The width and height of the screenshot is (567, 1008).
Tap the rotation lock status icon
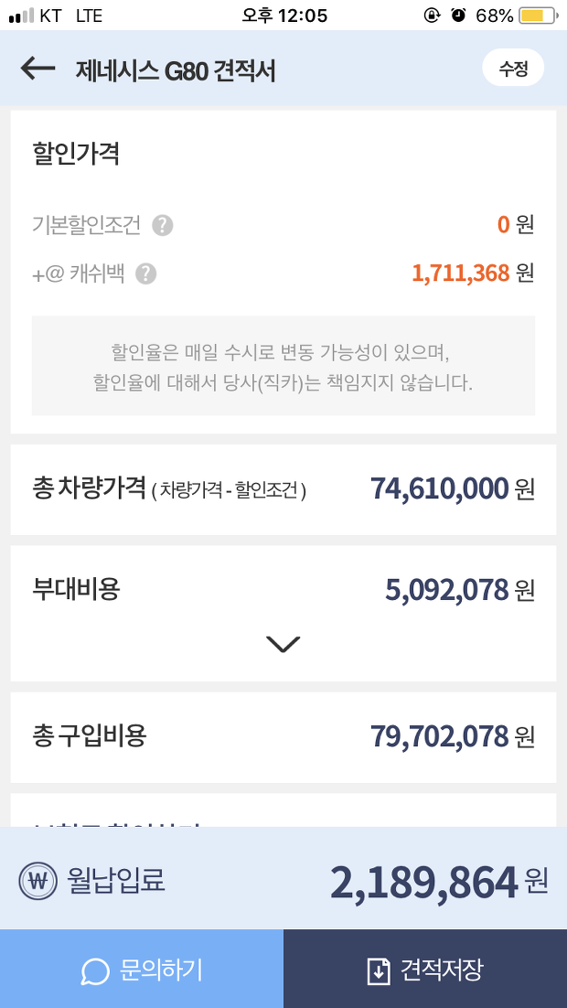[432, 16]
